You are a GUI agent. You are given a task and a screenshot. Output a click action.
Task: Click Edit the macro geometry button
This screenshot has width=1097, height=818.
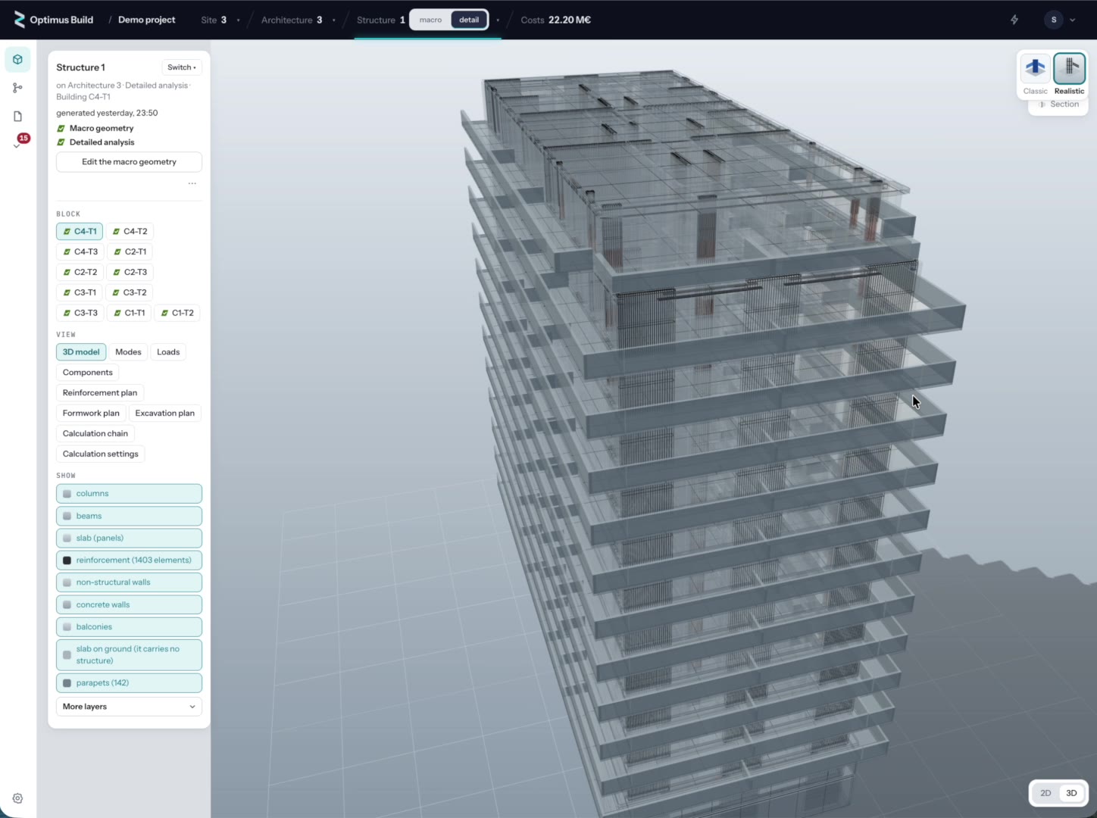(x=129, y=162)
